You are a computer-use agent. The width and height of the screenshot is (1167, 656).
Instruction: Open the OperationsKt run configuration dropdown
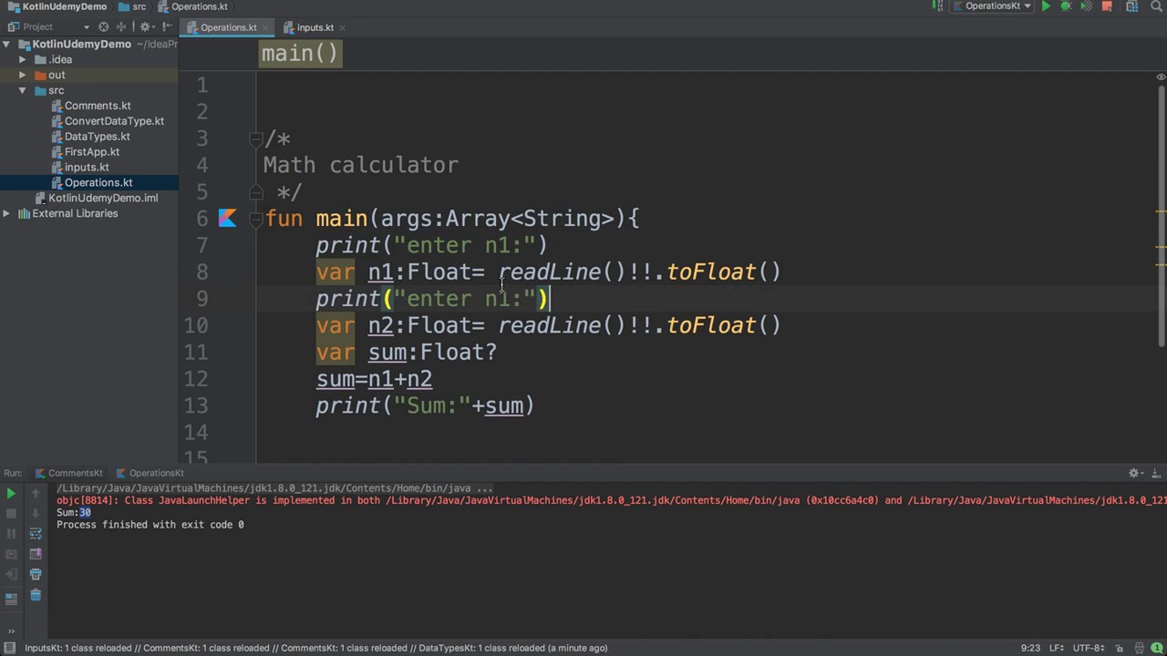pos(992,6)
